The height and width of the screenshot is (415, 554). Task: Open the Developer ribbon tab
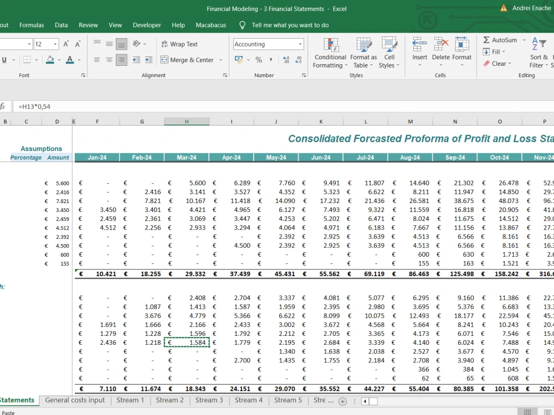click(x=147, y=25)
